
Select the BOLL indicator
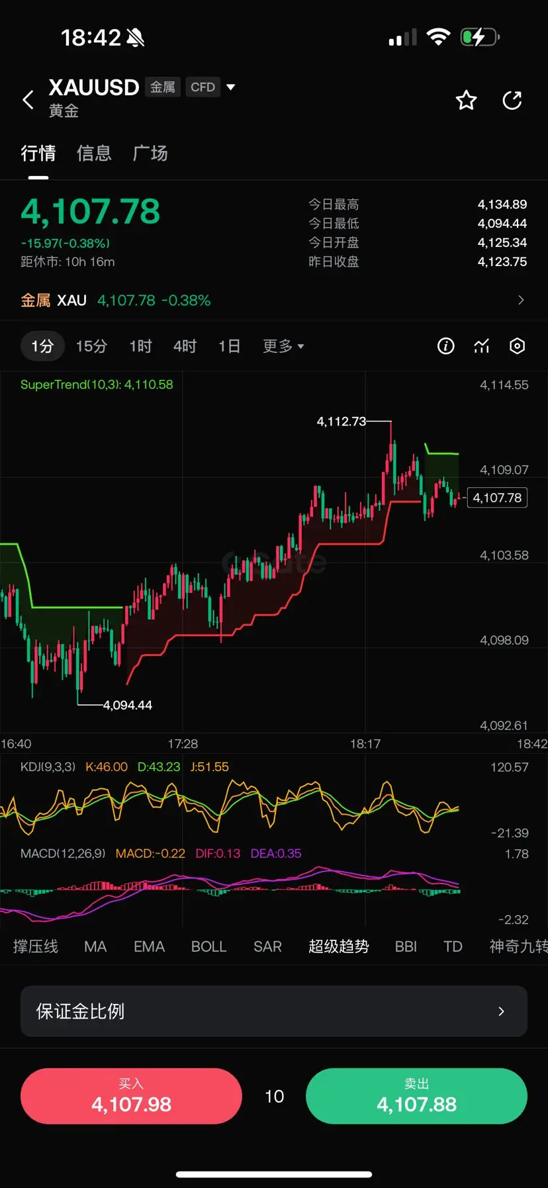(208, 946)
